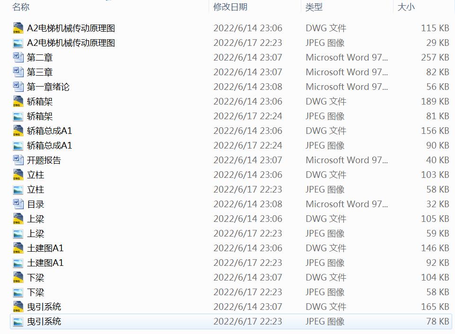
Task: Click the DWG icon beside 曳引系统
Action: pyautogui.click(x=18, y=307)
